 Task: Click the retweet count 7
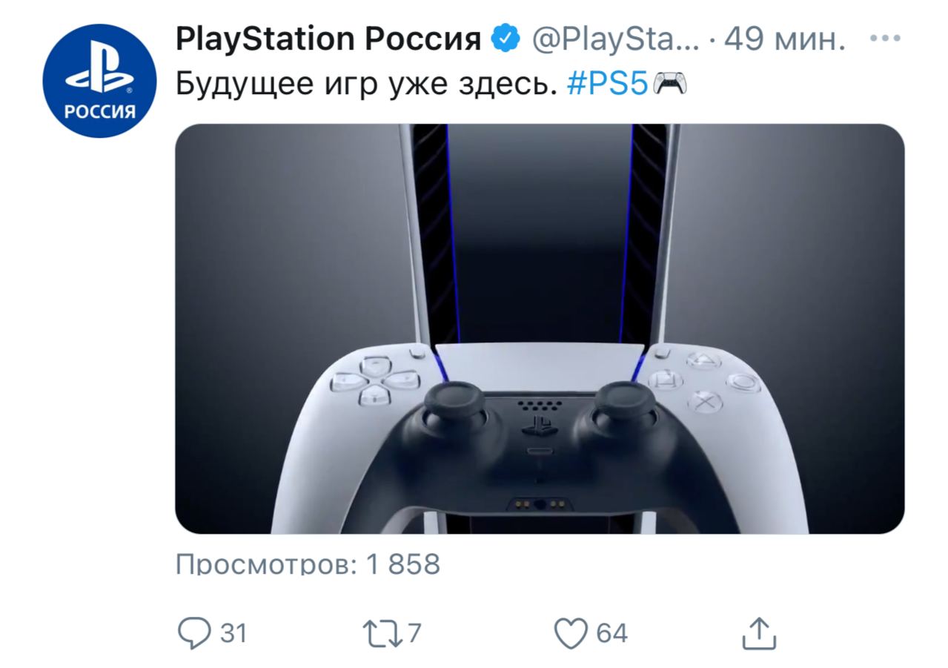[414, 633]
